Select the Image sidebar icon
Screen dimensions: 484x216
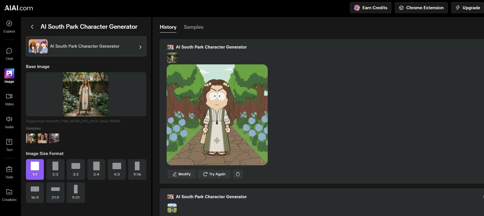click(9, 73)
